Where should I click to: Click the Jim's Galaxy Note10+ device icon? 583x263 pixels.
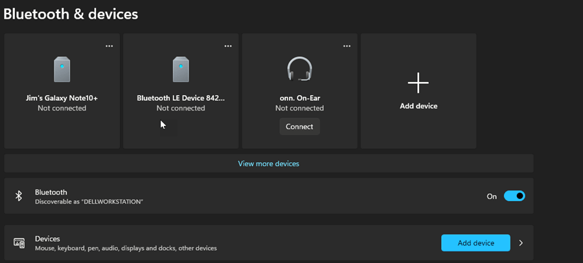click(62, 69)
